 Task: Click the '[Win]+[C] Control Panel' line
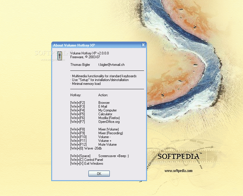click(x=87, y=160)
